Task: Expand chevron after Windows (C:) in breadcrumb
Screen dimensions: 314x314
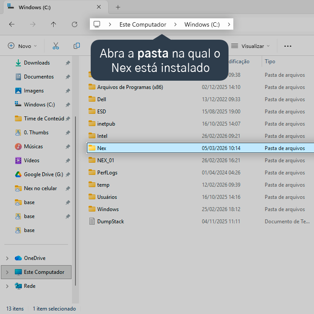Action: (x=229, y=24)
